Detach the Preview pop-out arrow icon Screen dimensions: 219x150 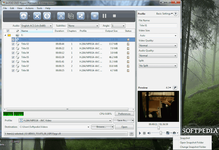(175, 88)
